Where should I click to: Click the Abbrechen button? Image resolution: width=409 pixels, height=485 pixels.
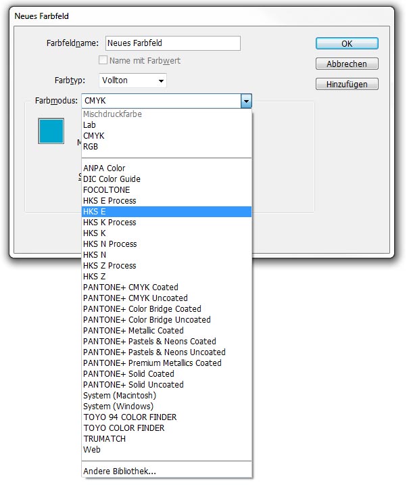347,64
